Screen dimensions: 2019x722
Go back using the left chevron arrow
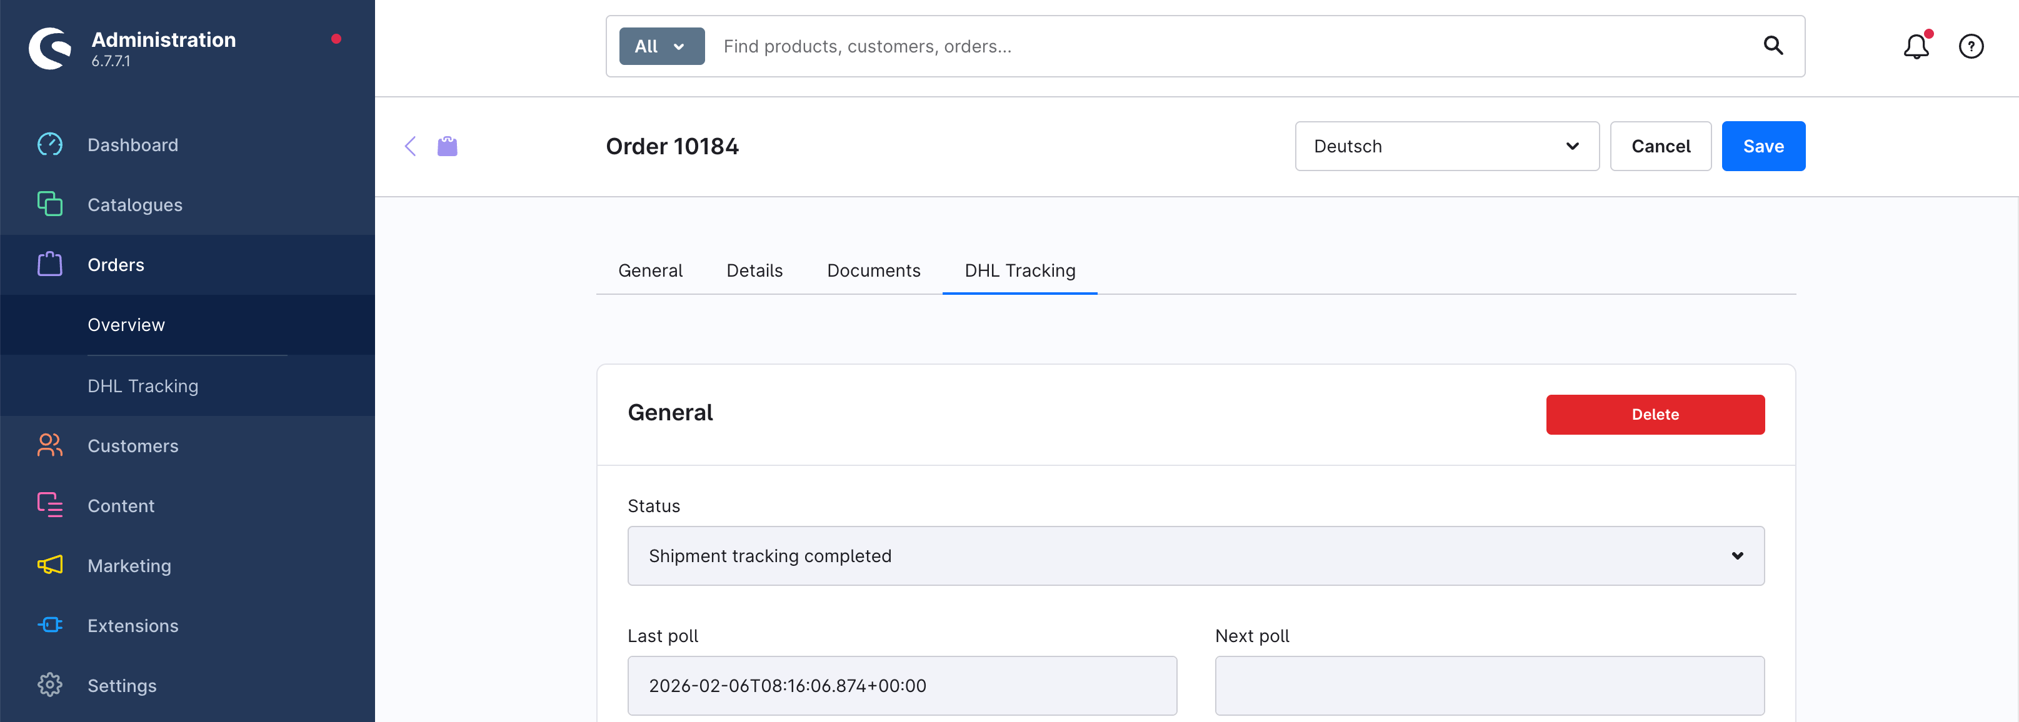point(410,146)
